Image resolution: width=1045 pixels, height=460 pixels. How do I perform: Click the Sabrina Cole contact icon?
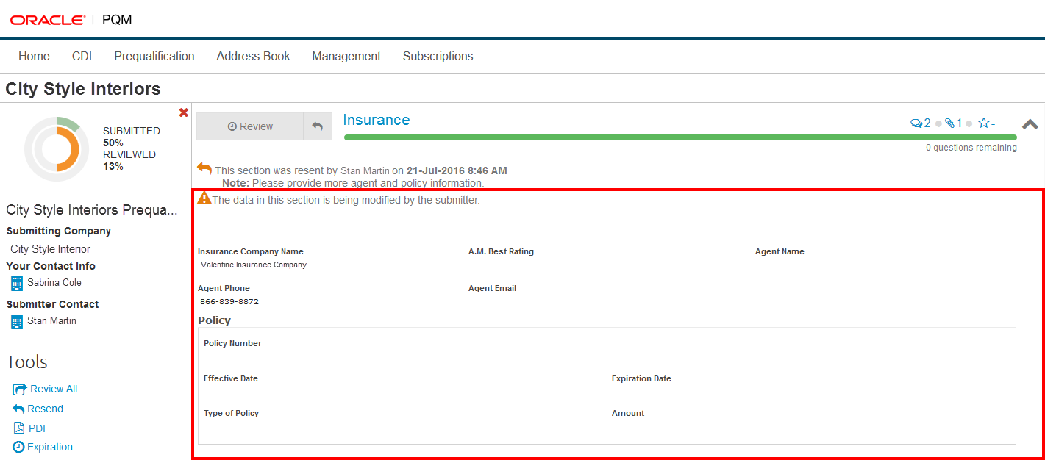coord(17,283)
